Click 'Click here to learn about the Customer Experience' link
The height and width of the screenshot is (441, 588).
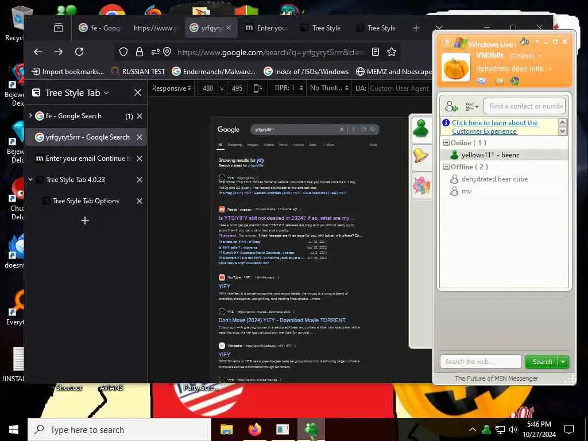tap(495, 127)
